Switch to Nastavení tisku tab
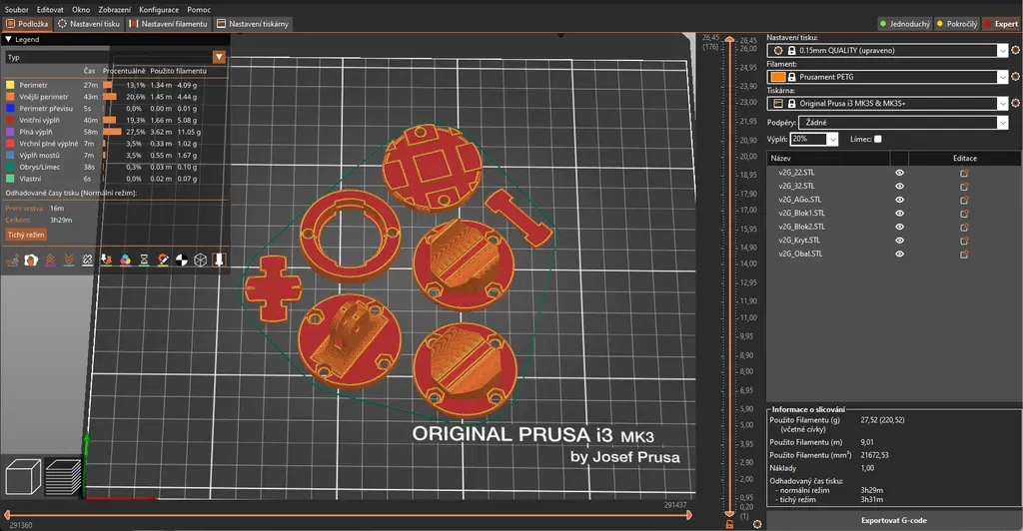 [89, 24]
